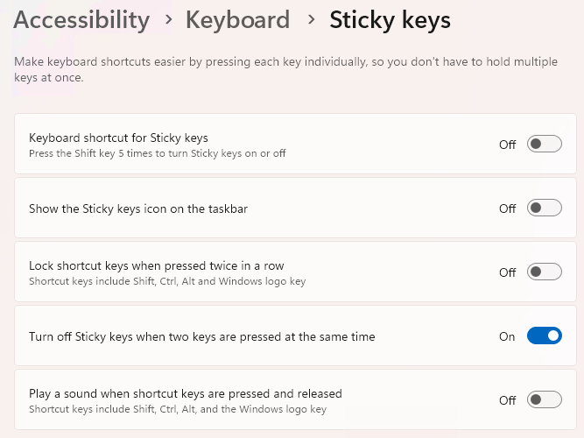Select the Keyboard shortcut for Sticky keys row title
Image resolution: width=584 pixels, height=438 pixels.
coord(118,138)
